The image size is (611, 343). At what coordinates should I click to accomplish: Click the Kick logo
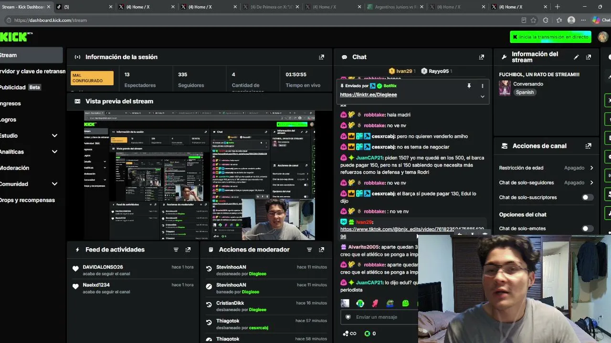14,37
